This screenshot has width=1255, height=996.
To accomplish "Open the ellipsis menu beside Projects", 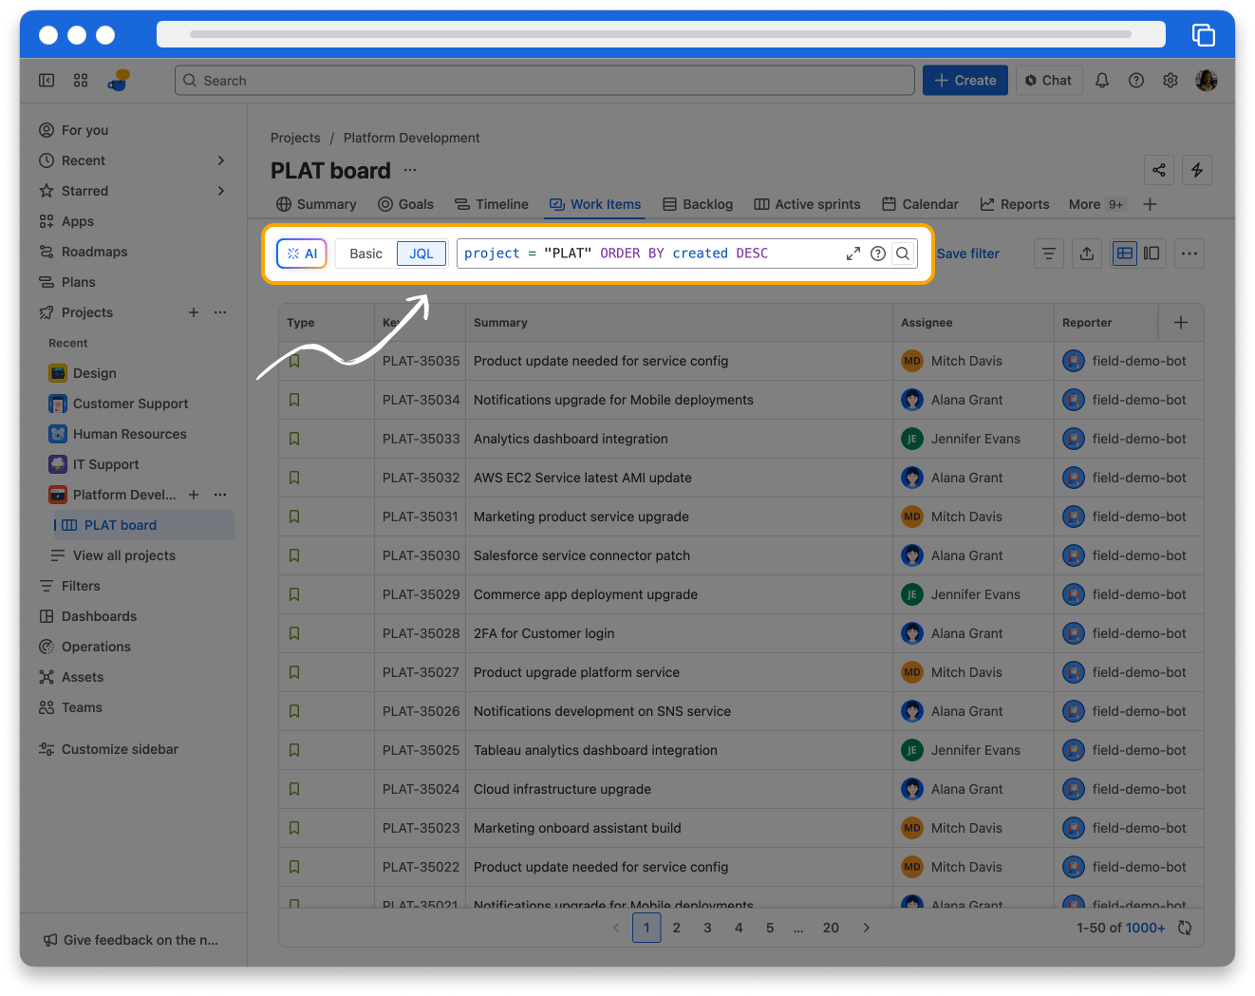I will (220, 312).
